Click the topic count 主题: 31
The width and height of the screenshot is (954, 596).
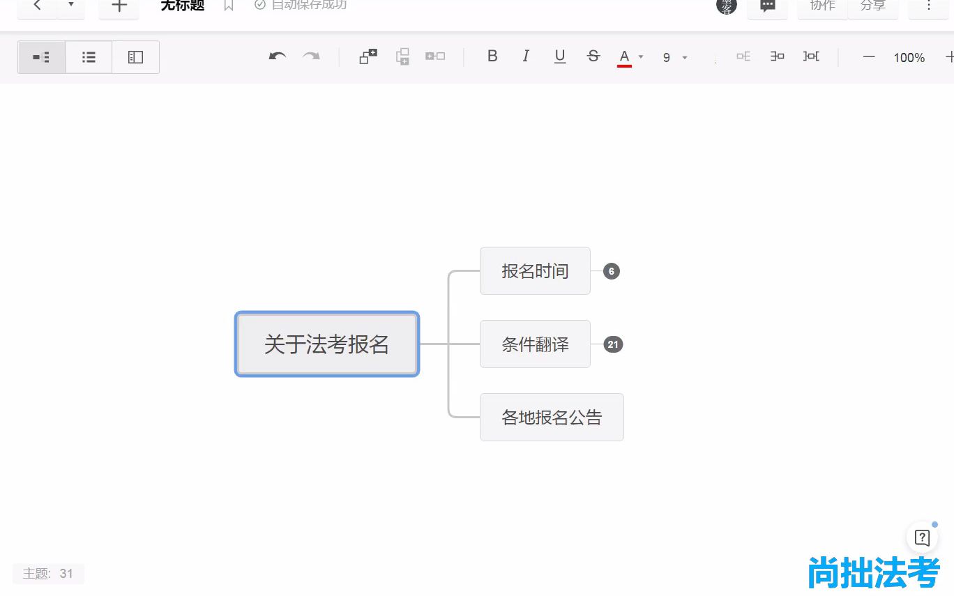click(48, 574)
